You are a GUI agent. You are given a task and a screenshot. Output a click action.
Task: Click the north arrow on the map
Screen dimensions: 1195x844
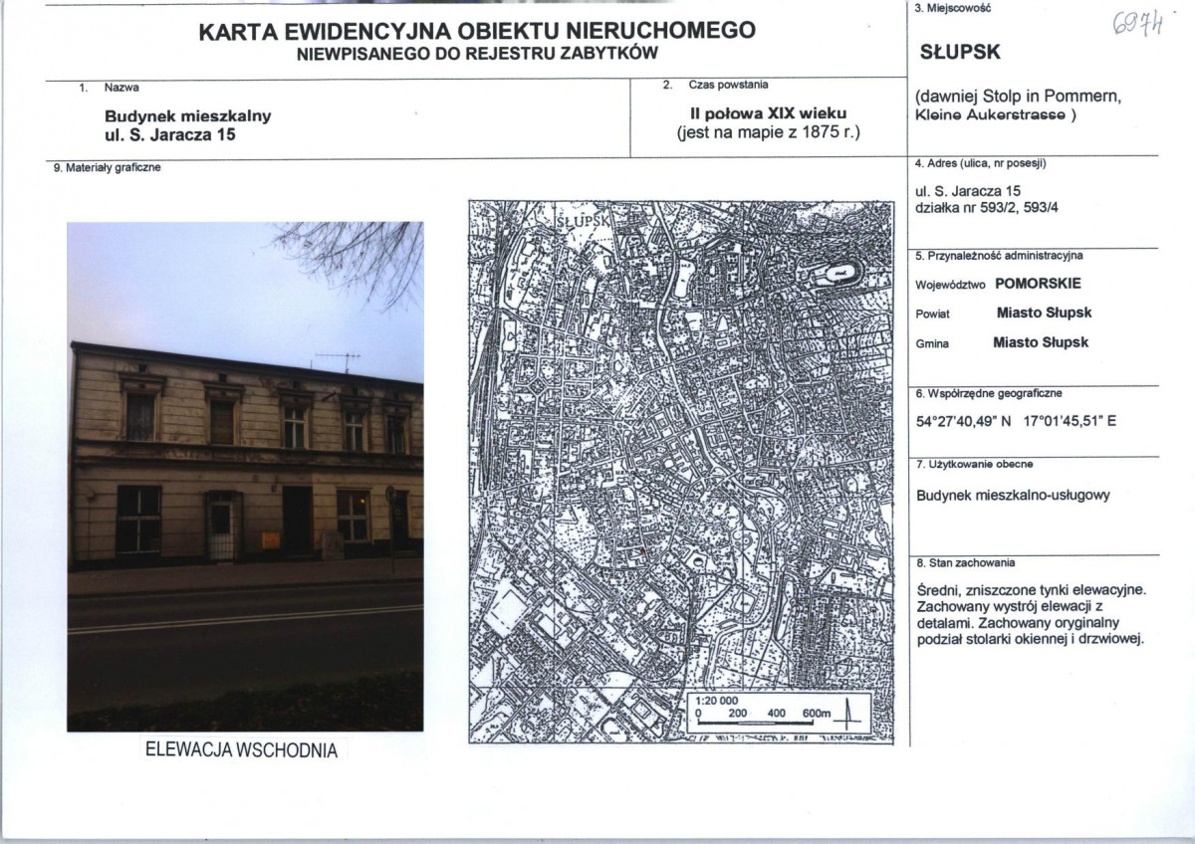pos(846,713)
